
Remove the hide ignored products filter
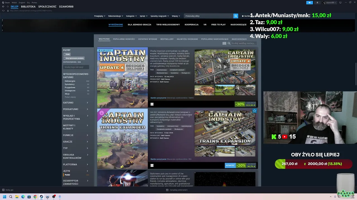coord(74,58)
